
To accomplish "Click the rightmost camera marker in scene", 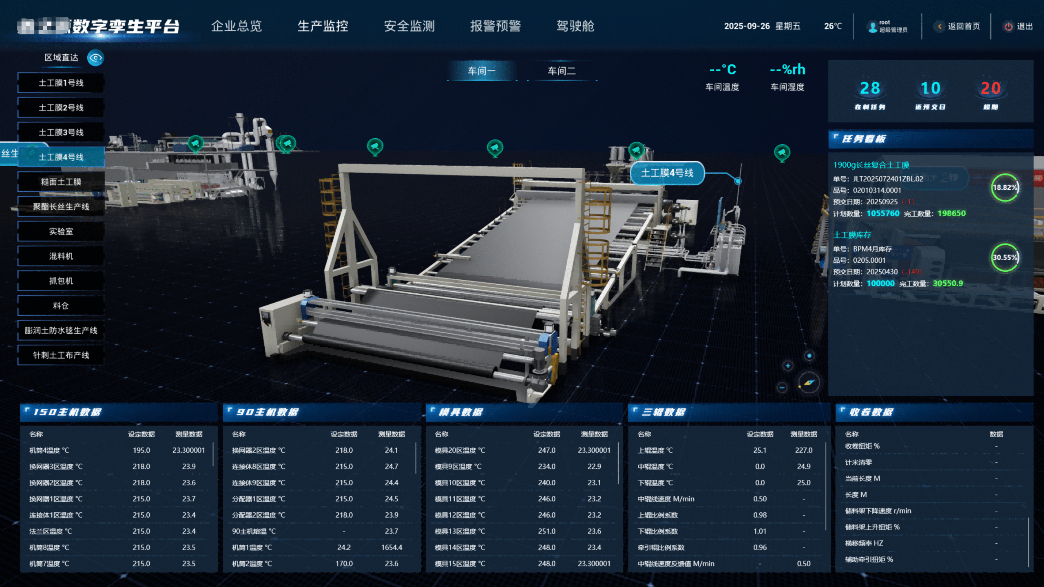I will click(x=782, y=153).
